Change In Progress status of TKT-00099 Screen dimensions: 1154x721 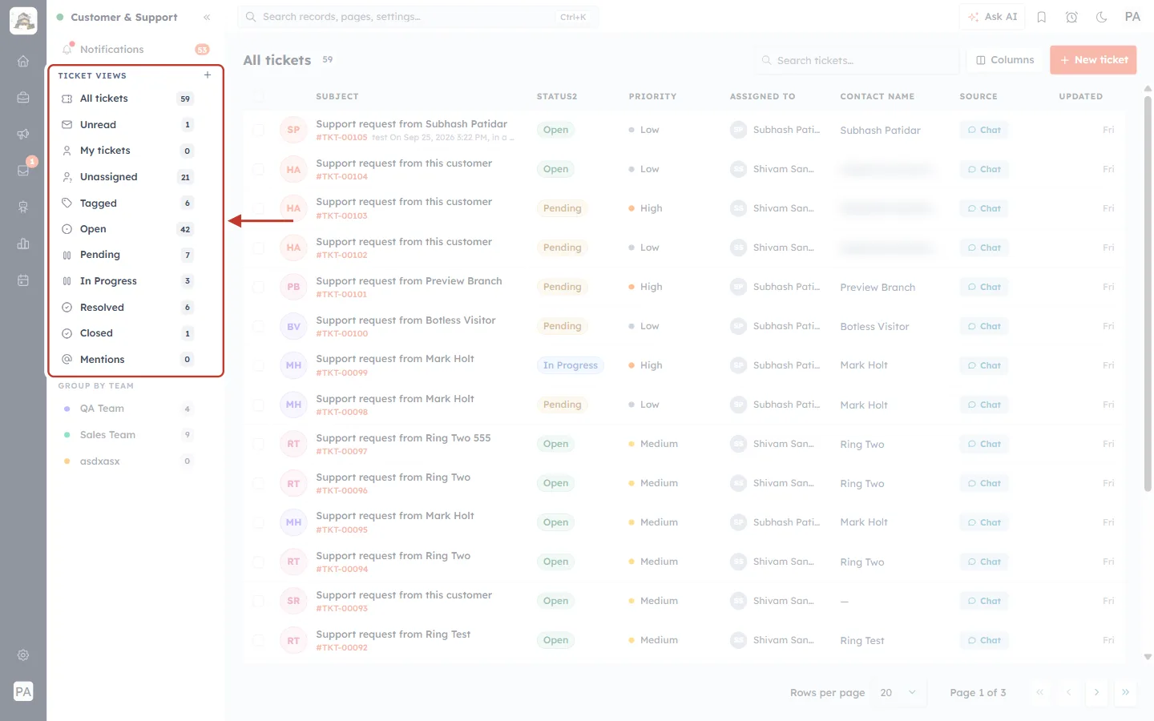(570, 365)
